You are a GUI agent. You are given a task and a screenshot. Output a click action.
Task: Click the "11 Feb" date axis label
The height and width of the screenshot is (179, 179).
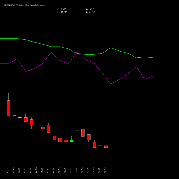pos(65,170)
